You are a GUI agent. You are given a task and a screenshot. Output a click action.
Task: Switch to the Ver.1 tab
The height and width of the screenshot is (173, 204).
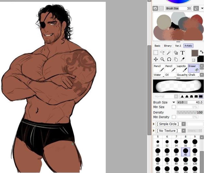pyautogui.click(x=178, y=46)
